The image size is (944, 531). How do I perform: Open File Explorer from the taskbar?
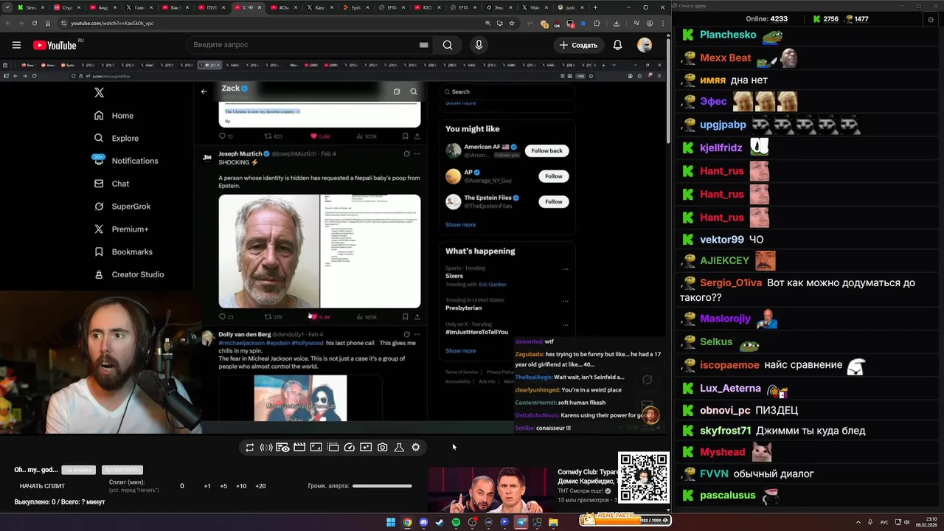tap(554, 522)
